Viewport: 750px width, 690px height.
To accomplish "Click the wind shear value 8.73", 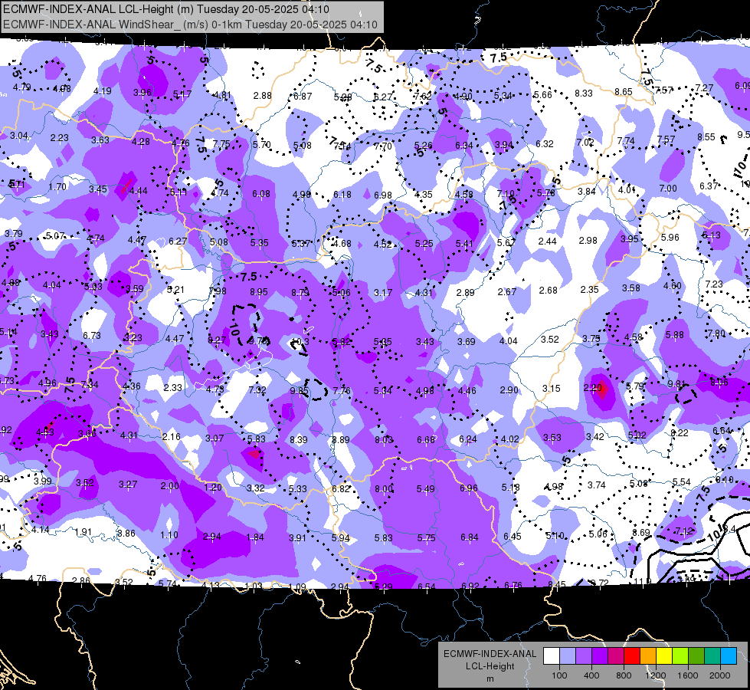I will pyautogui.click(x=300, y=293).
